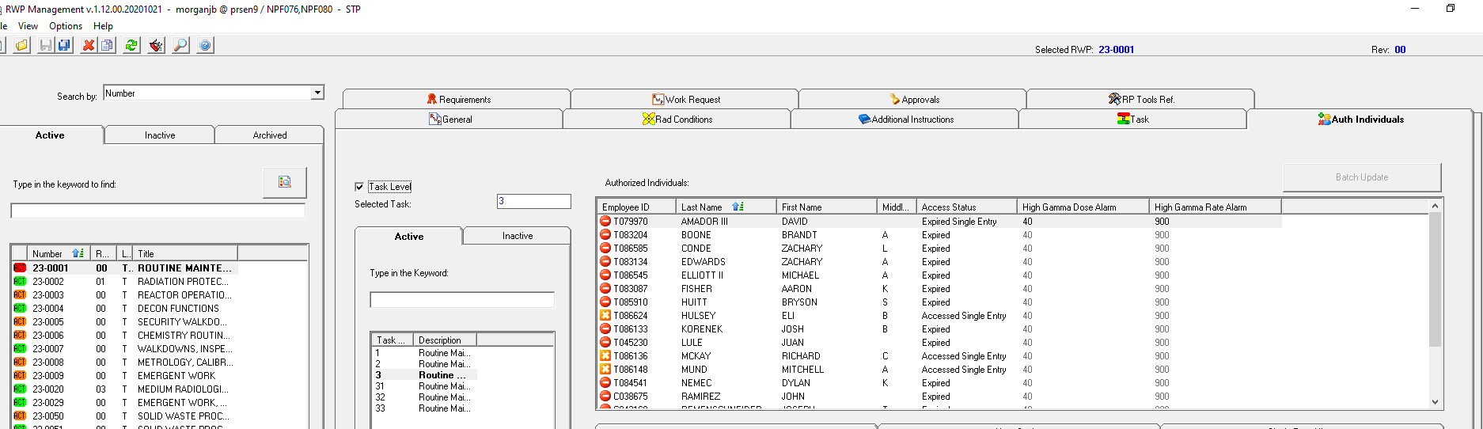The image size is (1483, 429).
Task: Click orange ACT icon for 23-0003
Action: coord(20,295)
